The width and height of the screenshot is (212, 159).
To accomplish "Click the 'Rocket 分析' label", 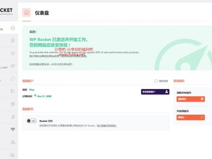I will click(46, 121).
